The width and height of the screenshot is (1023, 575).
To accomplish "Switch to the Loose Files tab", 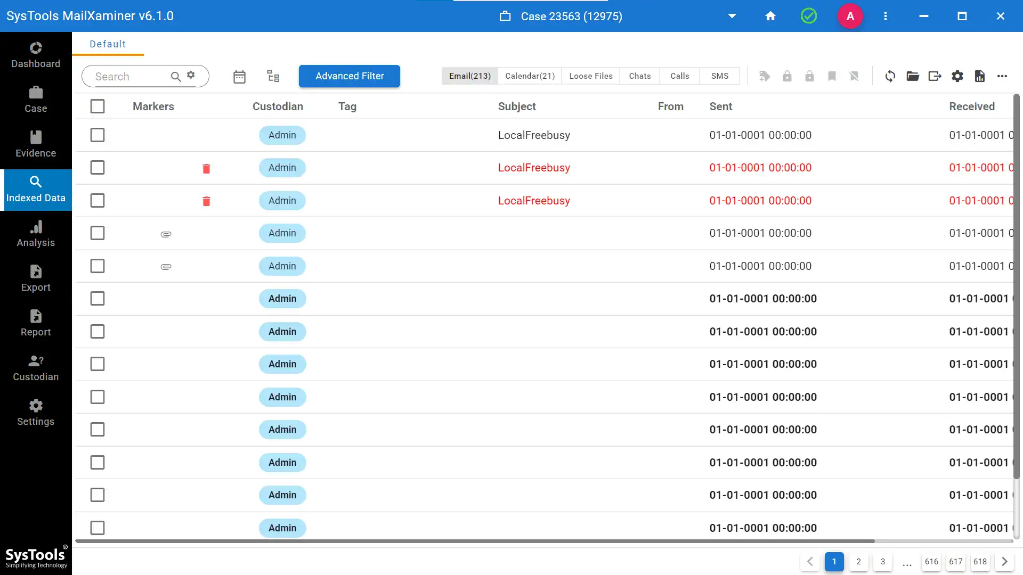I will pyautogui.click(x=591, y=76).
